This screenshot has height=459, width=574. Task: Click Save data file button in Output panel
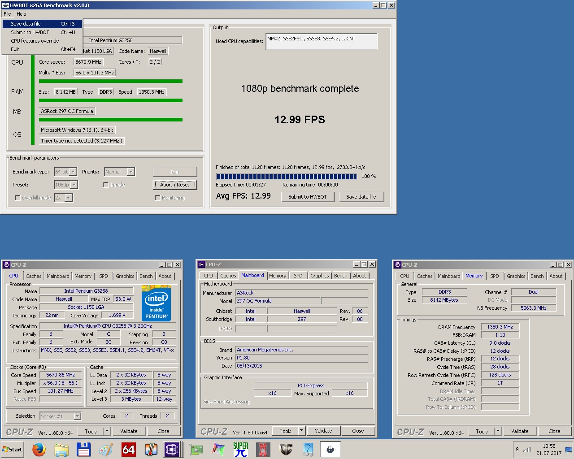point(361,197)
